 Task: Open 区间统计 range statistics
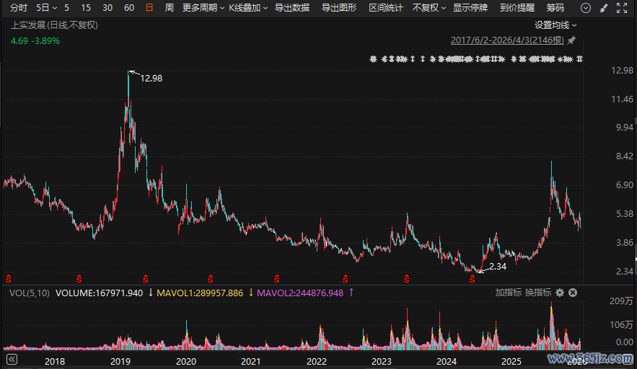[386, 8]
